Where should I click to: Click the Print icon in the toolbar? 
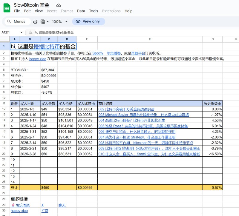(x=35, y=21)
